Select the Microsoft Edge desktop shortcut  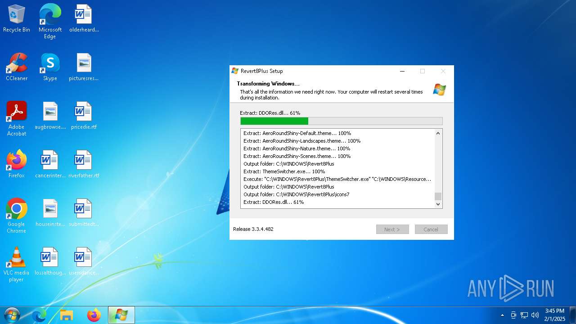tap(50, 22)
